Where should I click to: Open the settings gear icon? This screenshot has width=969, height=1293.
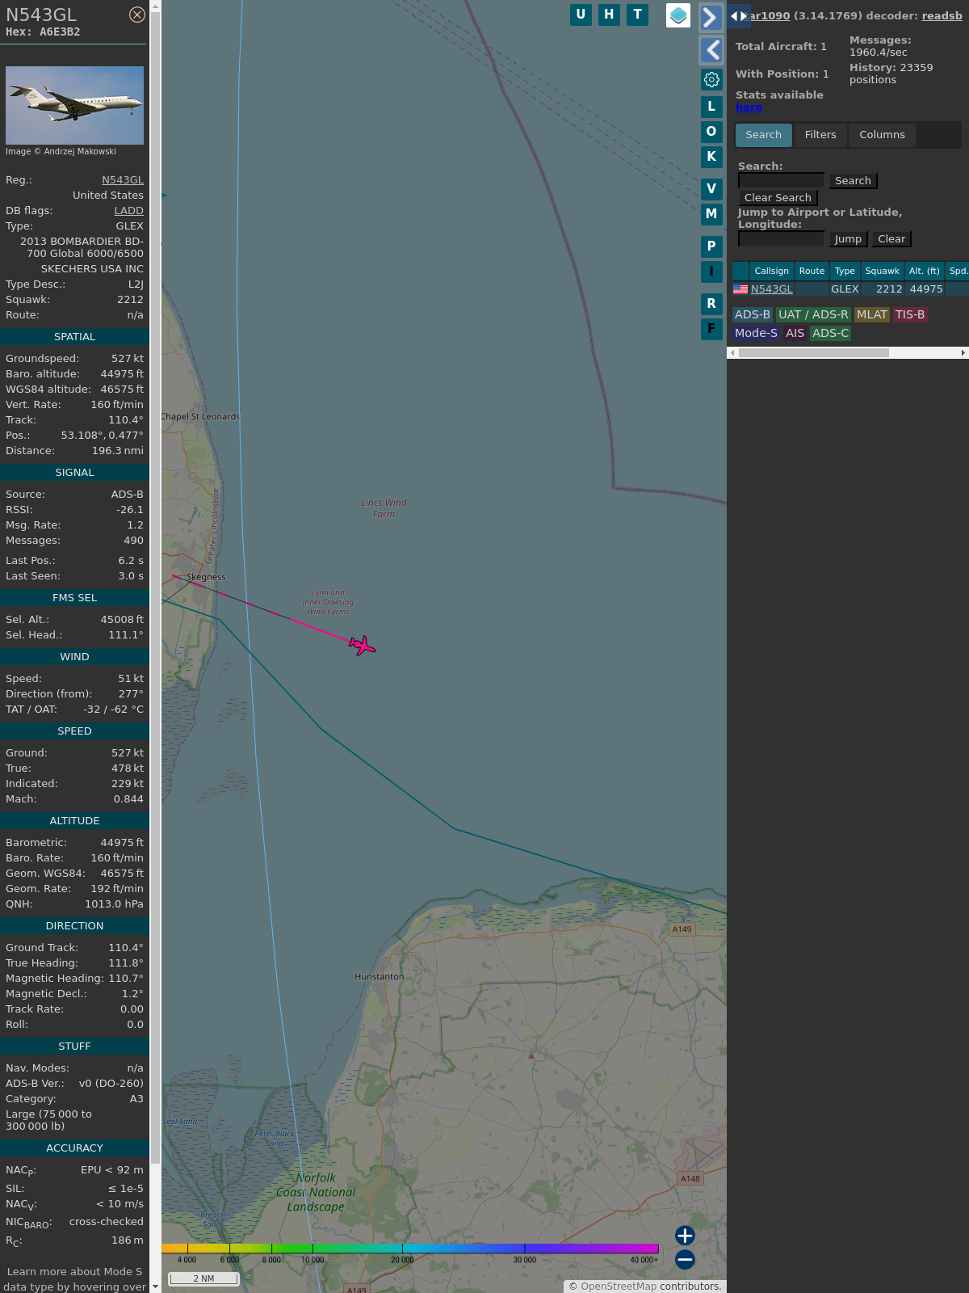tap(711, 79)
